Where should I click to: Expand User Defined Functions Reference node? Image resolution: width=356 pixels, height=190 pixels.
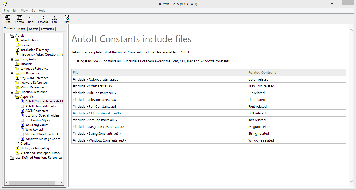7,158
